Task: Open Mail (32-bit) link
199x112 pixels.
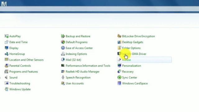Action: click(73, 60)
